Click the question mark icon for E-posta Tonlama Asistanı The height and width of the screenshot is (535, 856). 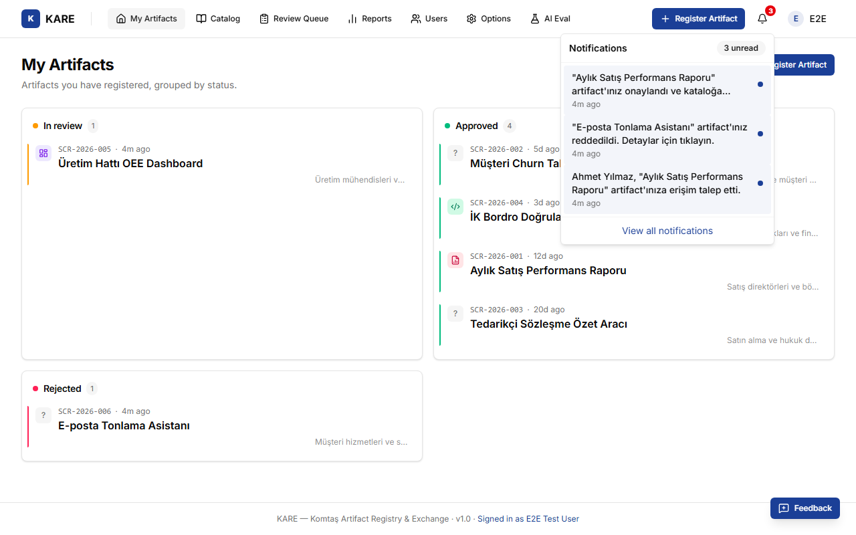(x=43, y=415)
